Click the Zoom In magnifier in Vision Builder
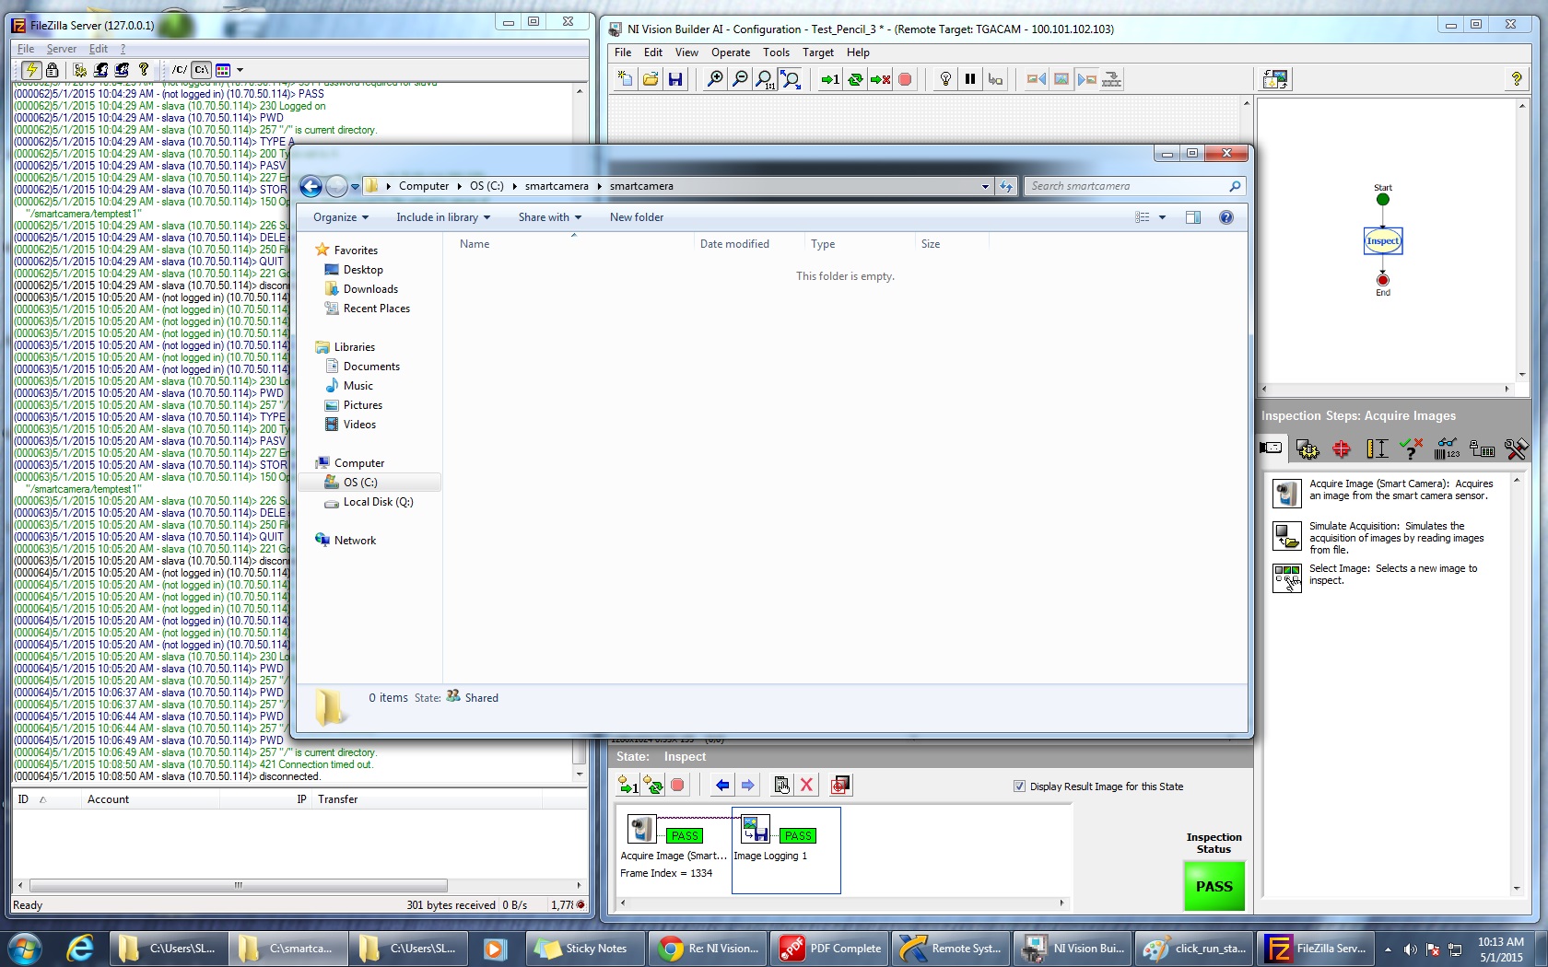1548x967 pixels. pyautogui.click(x=714, y=79)
